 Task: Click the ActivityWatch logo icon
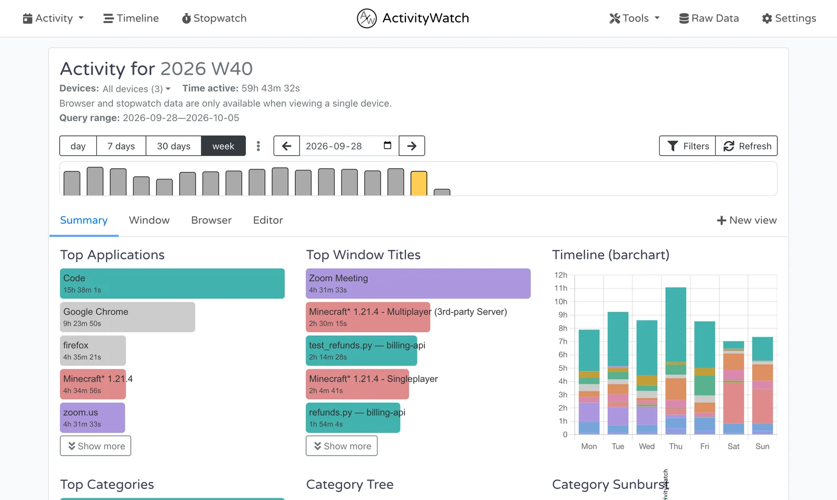pyautogui.click(x=367, y=18)
